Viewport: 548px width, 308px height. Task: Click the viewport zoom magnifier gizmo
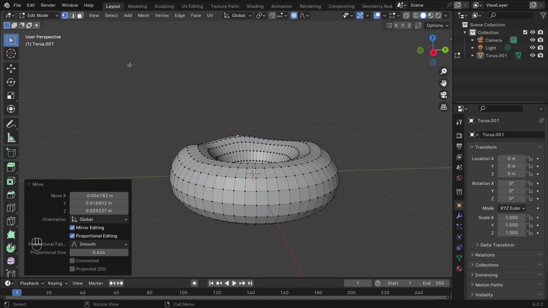(x=444, y=71)
